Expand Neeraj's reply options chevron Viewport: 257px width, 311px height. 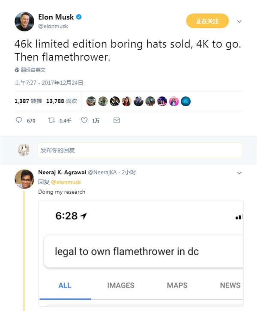click(239, 173)
